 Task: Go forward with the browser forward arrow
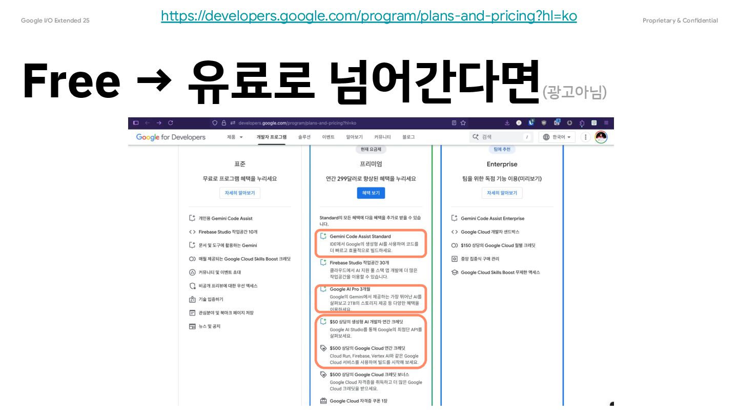159,123
